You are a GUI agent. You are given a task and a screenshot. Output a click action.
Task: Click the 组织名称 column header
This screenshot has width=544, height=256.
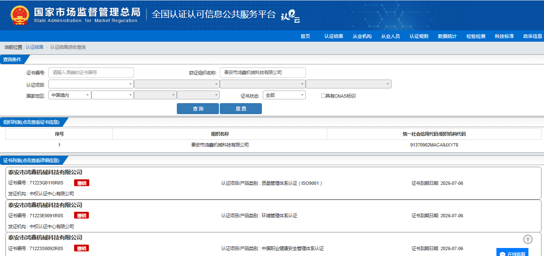pos(220,134)
